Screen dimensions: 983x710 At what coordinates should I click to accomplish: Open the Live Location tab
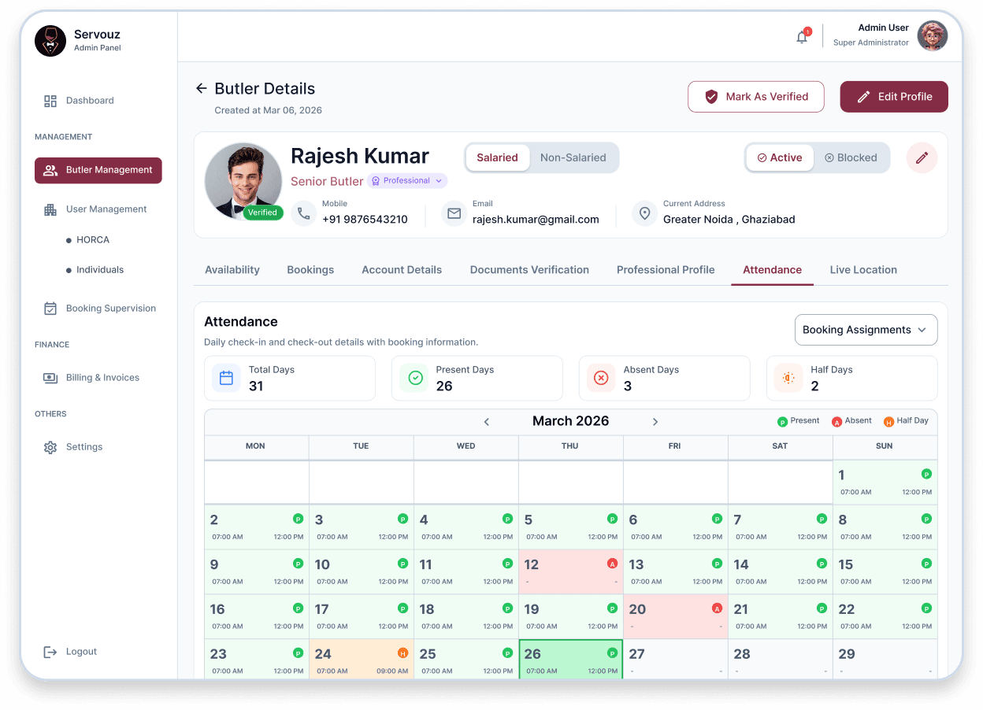863,270
